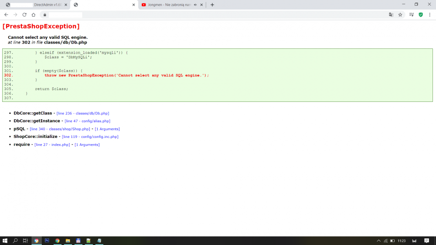Open the browser home page
The width and height of the screenshot is (436, 245).
pyautogui.click(x=34, y=15)
